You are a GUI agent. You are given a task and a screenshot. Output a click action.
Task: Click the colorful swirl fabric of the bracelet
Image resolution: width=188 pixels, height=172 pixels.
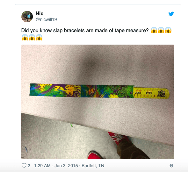tap(82, 91)
